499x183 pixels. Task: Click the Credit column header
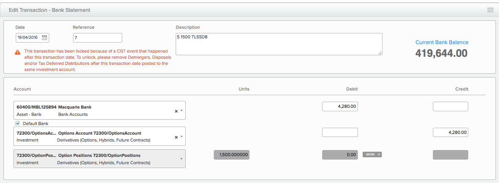click(462, 89)
